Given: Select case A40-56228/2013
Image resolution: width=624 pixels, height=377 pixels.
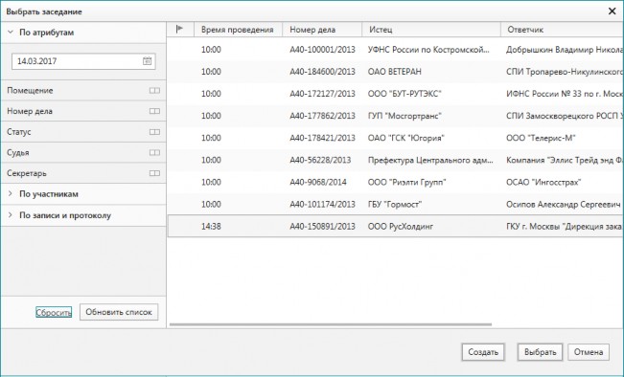Looking at the screenshot, I should pyautogui.click(x=320, y=160).
